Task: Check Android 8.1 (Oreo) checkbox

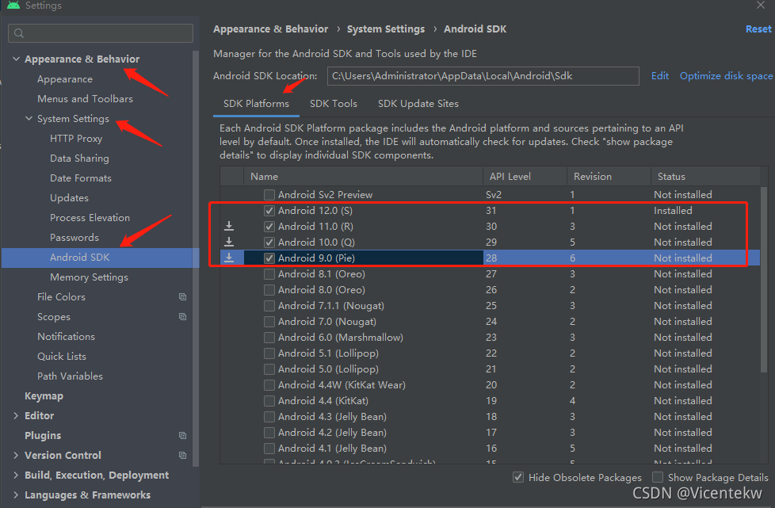Action: coord(269,273)
